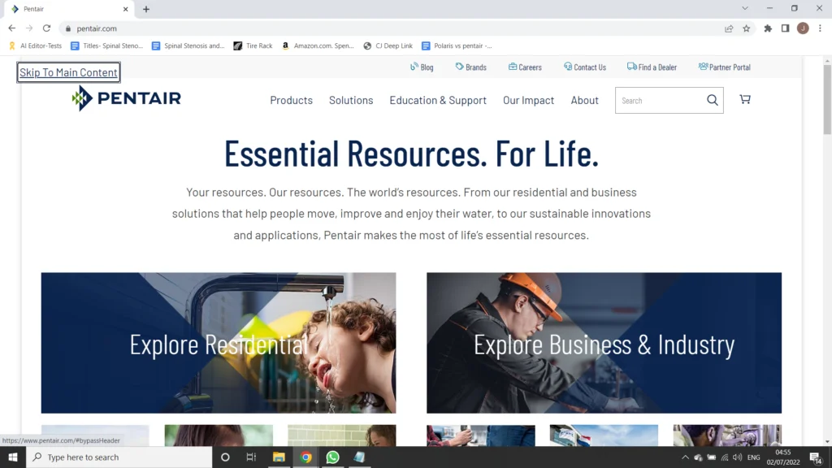Open the Partner Portal
This screenshot has width=832, height=468.
point(725,67)
